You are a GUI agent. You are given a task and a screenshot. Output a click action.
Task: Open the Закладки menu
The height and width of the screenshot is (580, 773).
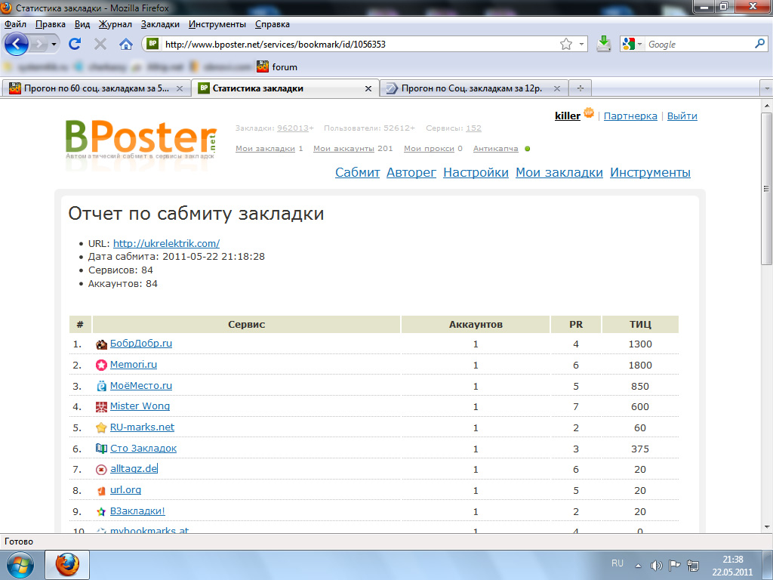click(x=160, y=24)
